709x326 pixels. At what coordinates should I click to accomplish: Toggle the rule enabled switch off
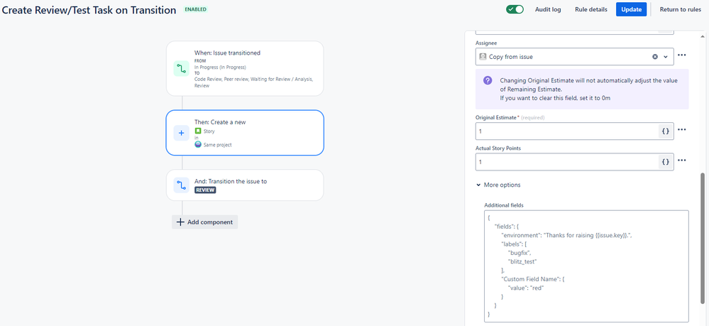(x=515, y=9)
